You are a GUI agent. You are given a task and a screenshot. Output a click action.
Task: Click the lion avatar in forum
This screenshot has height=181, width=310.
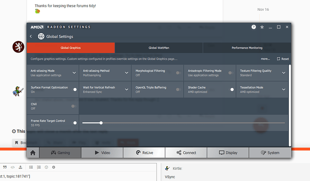18,47
